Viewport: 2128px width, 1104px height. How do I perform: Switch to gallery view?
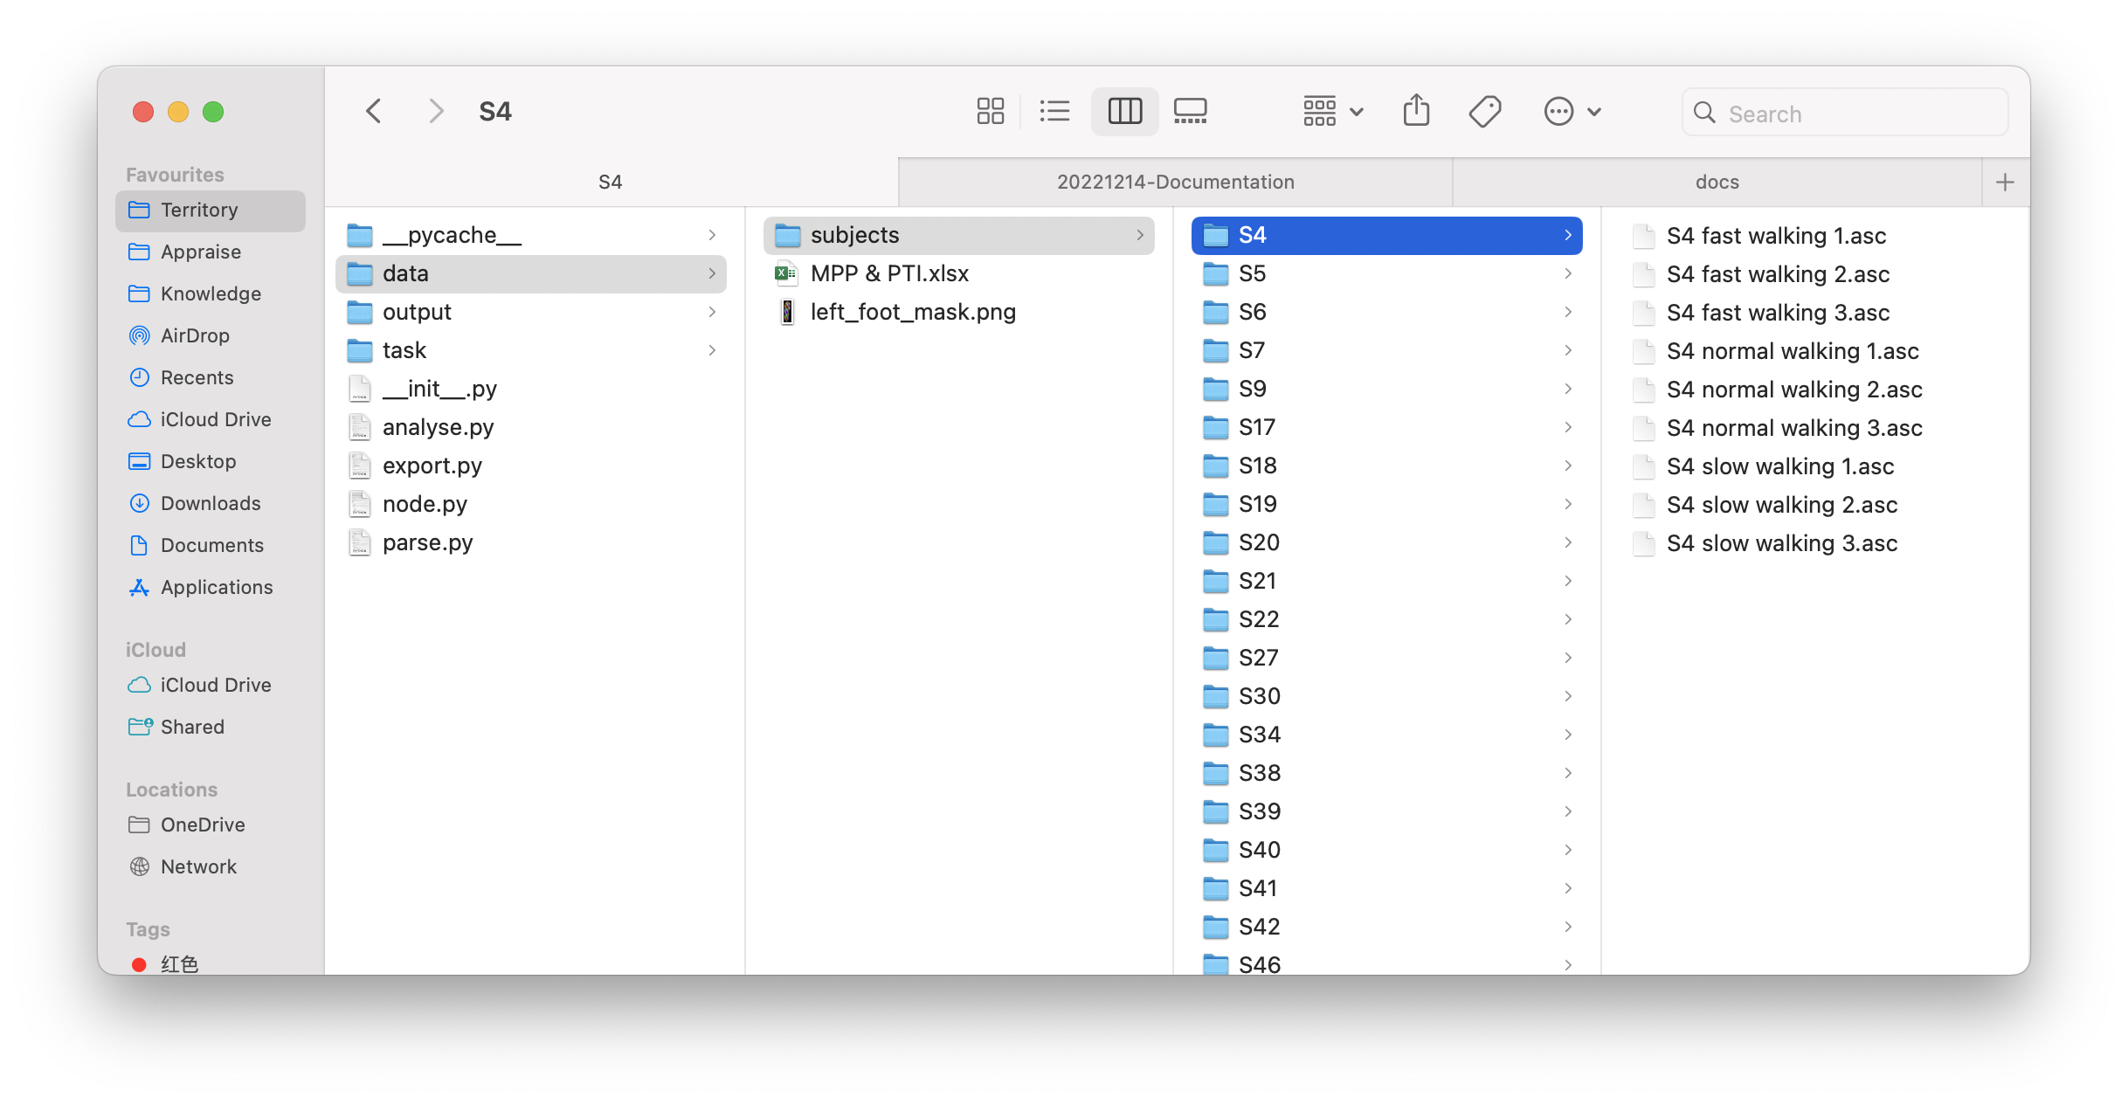point(1190,112)
